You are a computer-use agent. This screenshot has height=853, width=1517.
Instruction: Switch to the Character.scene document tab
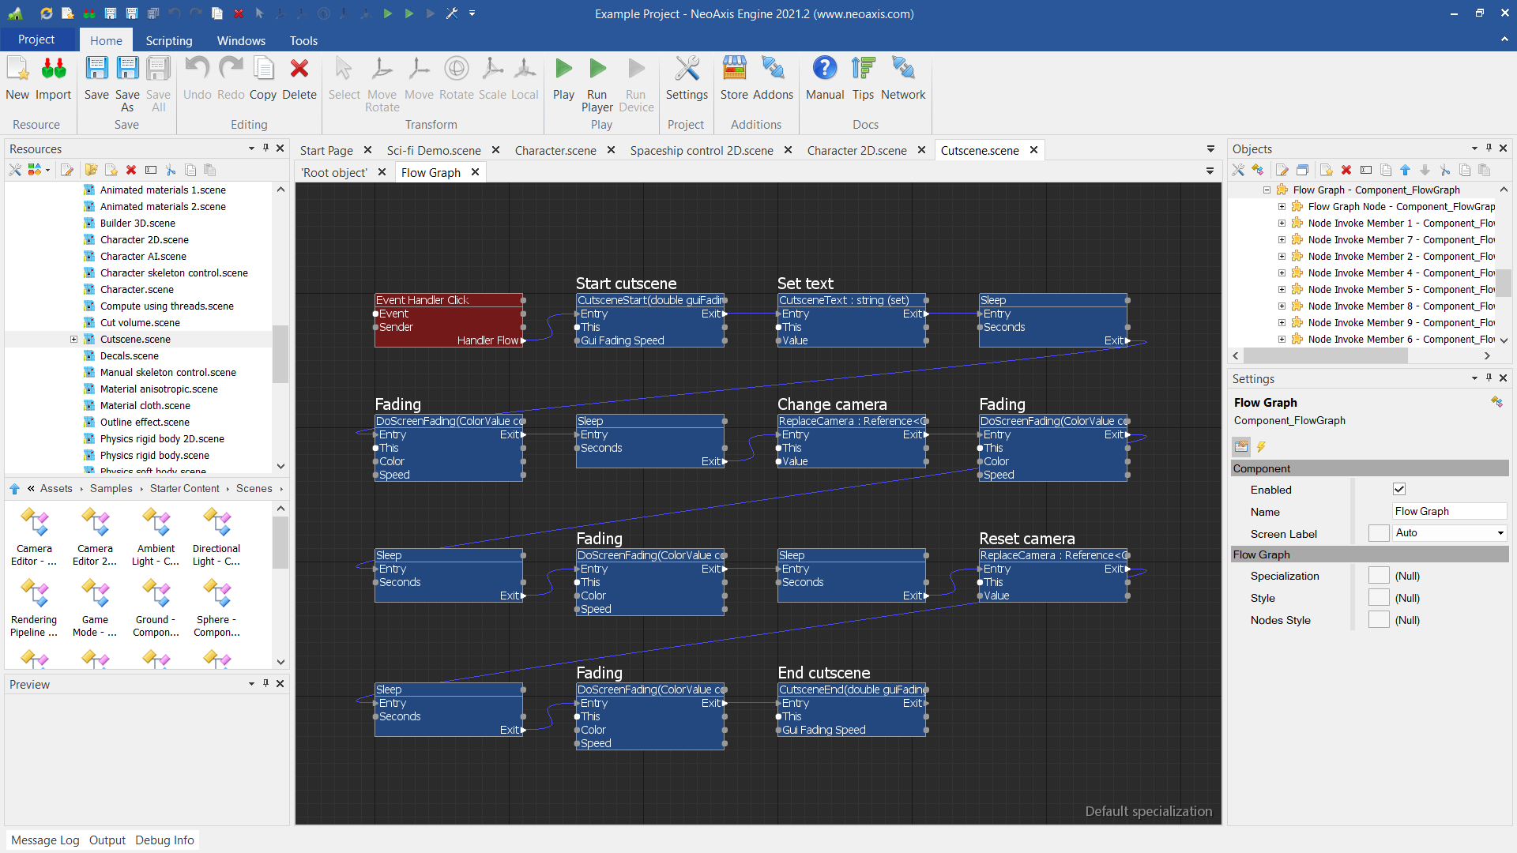point(555,151)
